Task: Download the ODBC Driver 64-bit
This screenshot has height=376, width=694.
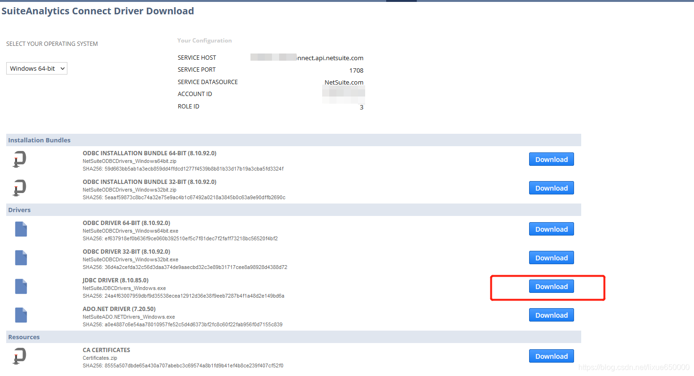Action: coord(551,229)
